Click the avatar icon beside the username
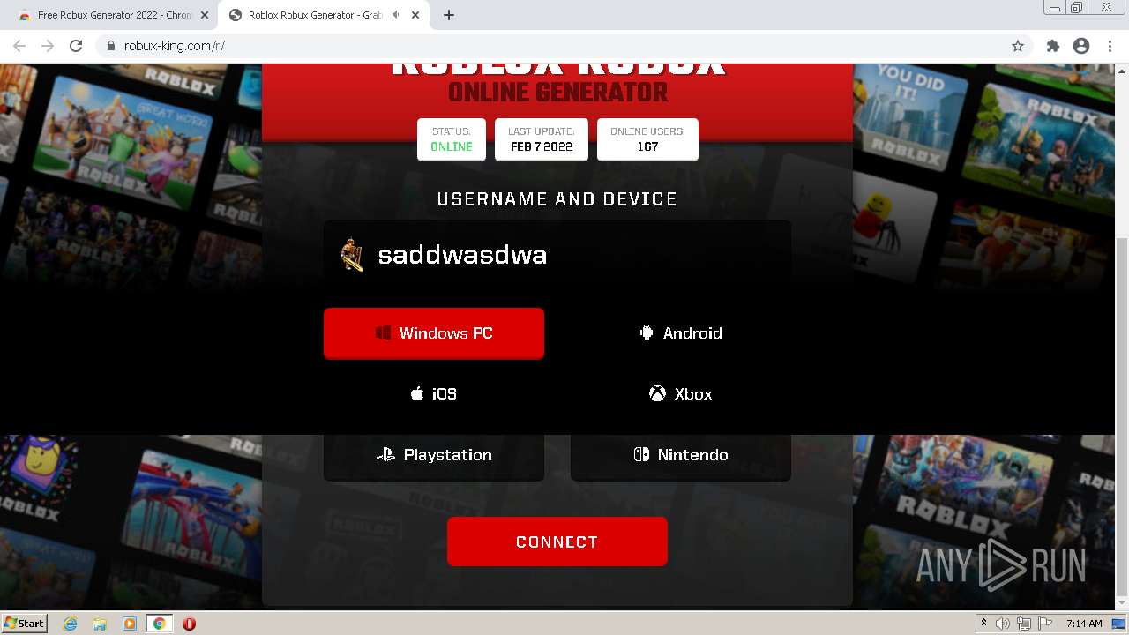1129x635 pixels. 352,255
